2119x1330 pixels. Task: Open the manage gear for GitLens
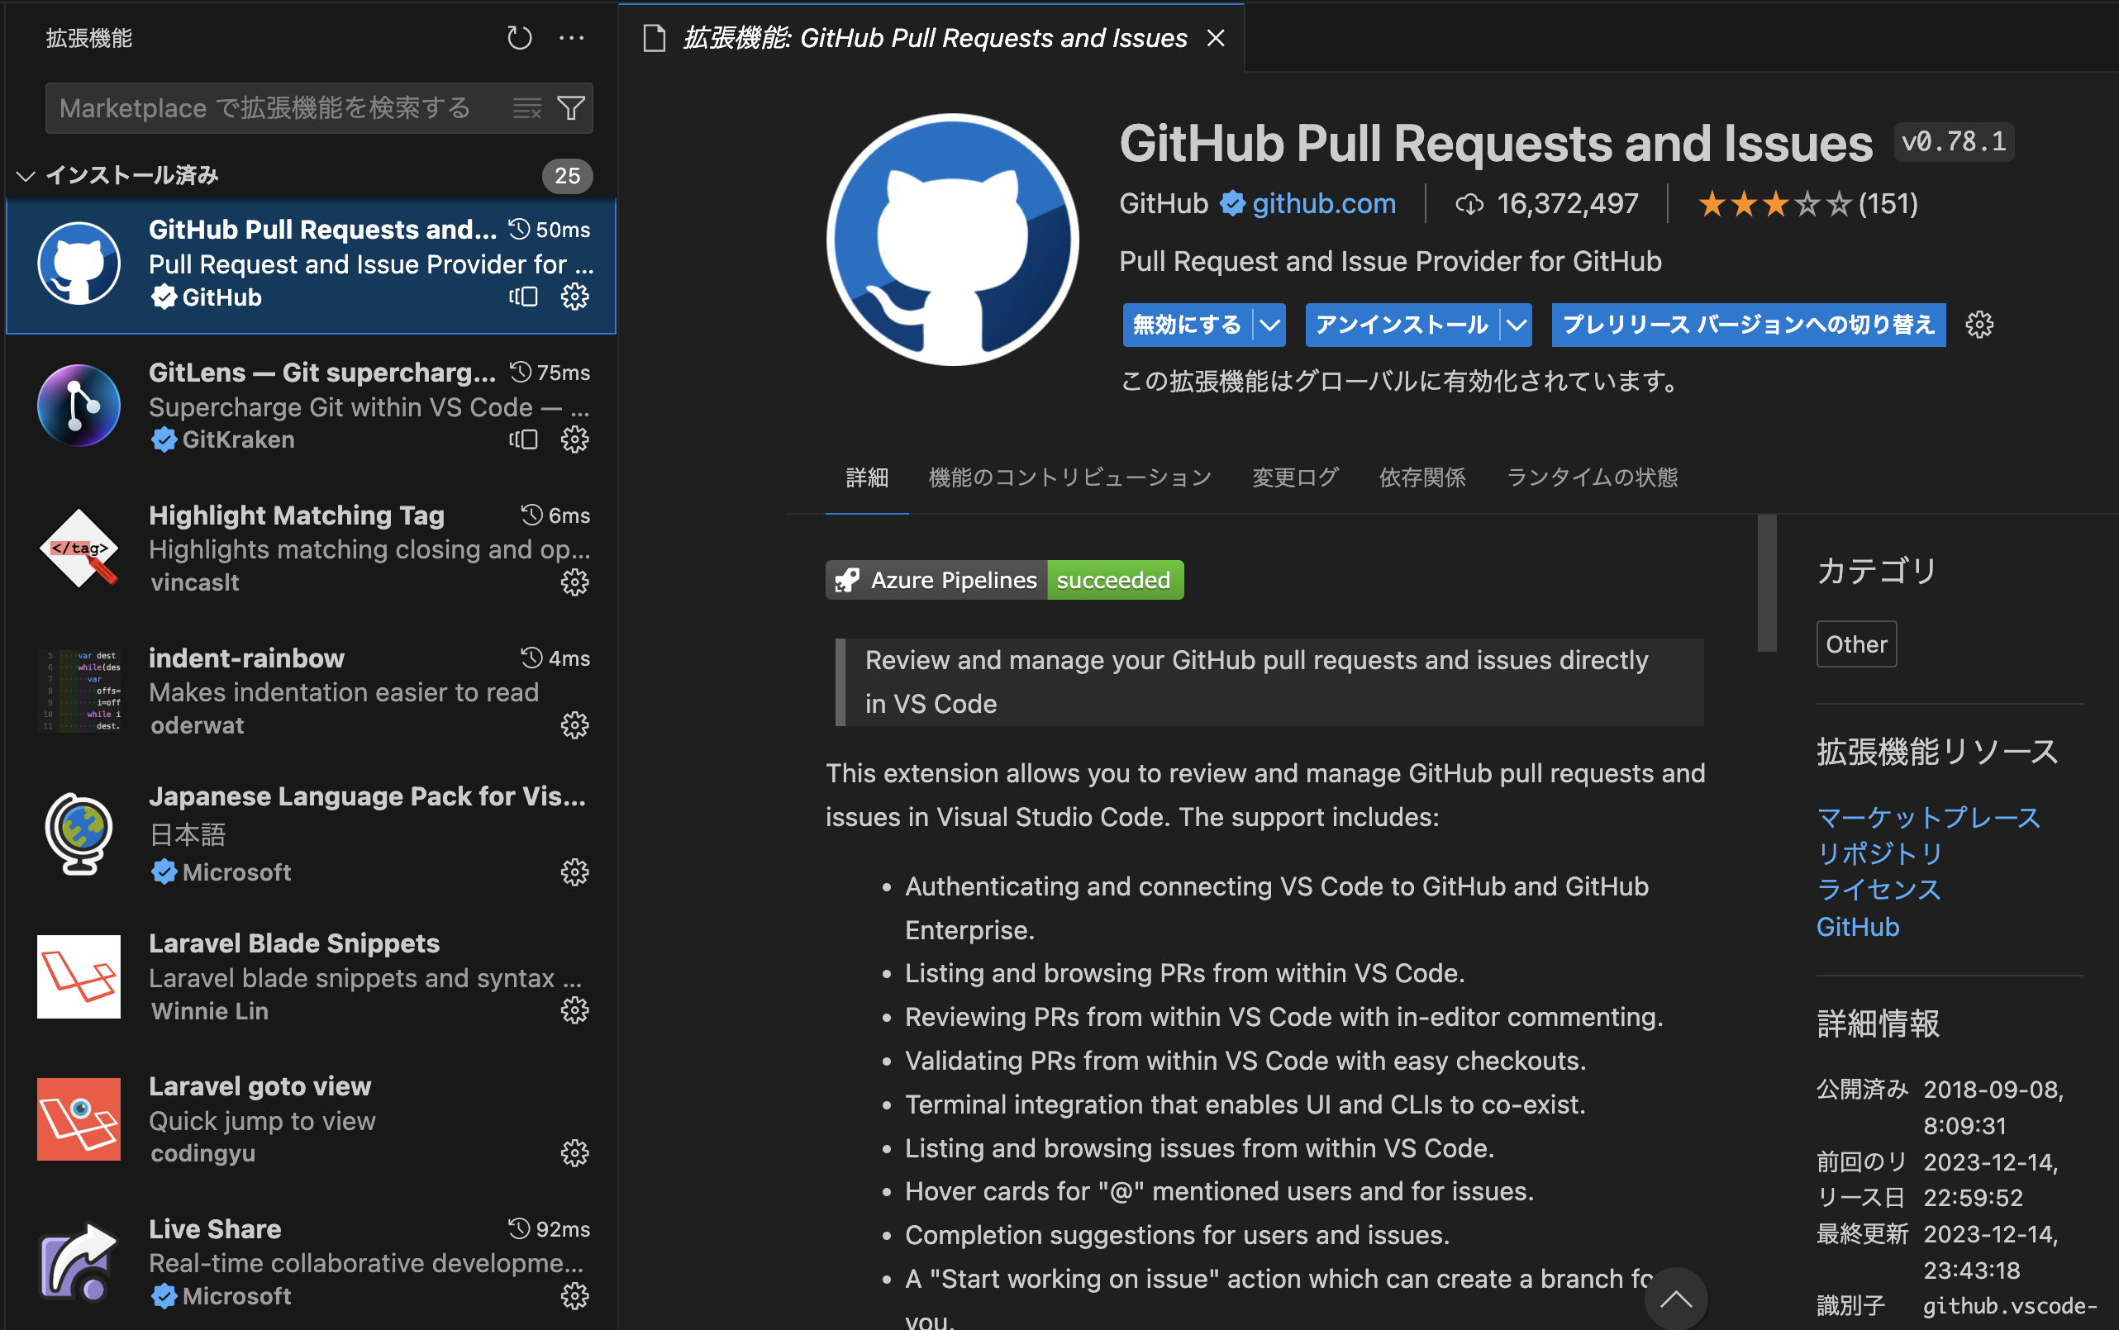pyautogui.click(x=574, y=439)
